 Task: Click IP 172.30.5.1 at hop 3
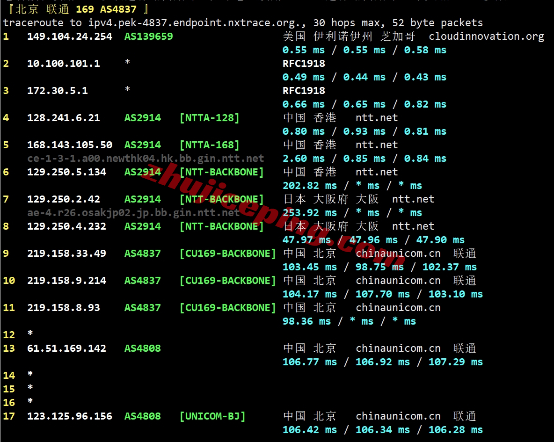58,91
